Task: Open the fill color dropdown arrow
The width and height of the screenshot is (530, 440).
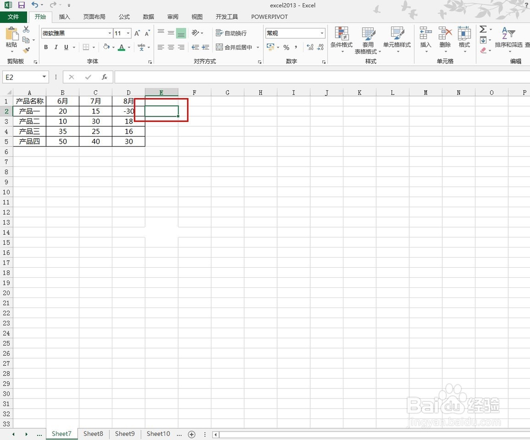Action: pyautogui.click(x=113, y=47)
